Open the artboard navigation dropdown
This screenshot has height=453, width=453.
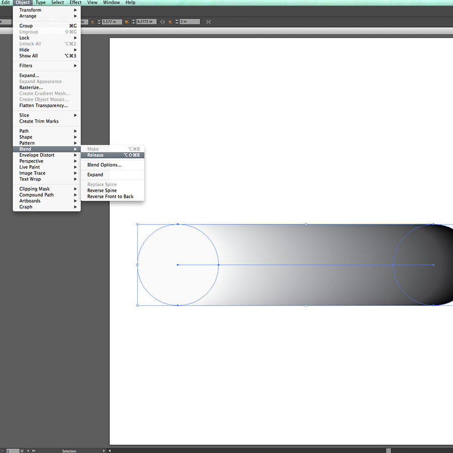click(x=22, y=450)
